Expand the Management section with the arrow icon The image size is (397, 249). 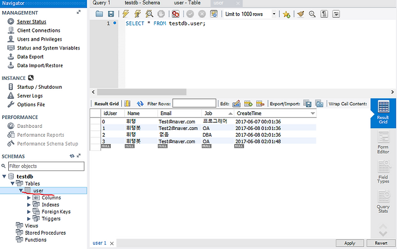click(79, 12)
